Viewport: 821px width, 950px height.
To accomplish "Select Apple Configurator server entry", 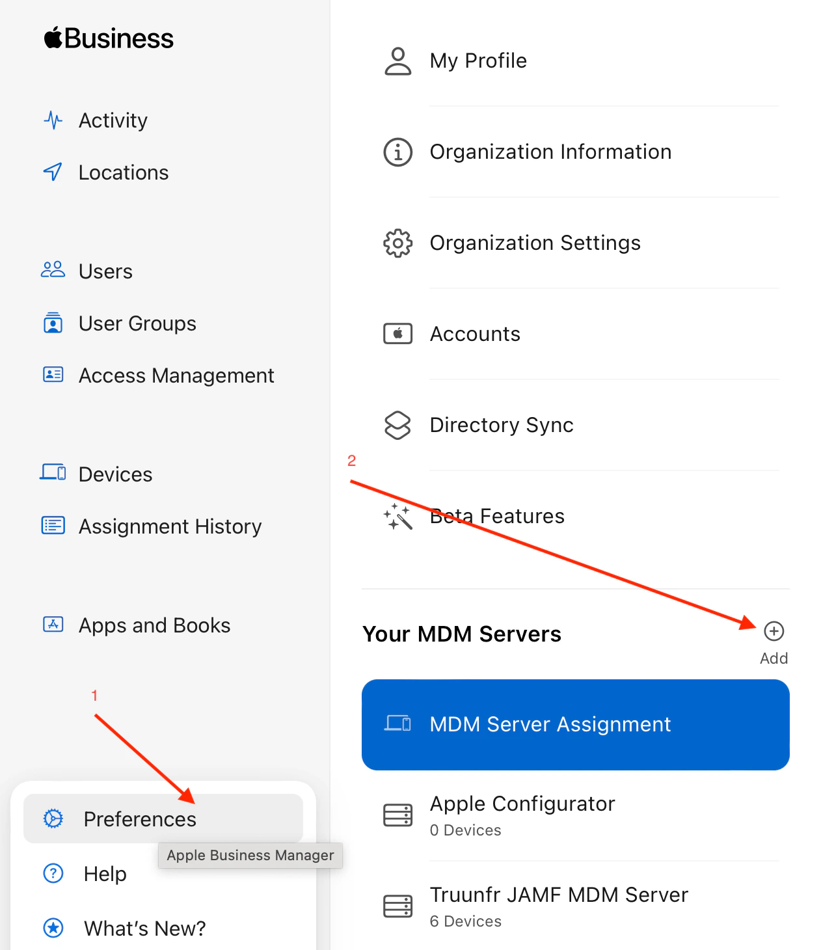I will (x=576, y=816).
